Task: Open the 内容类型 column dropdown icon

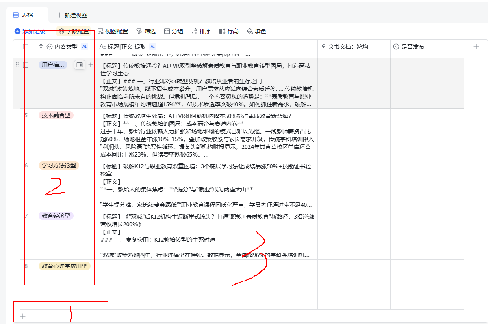Action: (50, 47)
